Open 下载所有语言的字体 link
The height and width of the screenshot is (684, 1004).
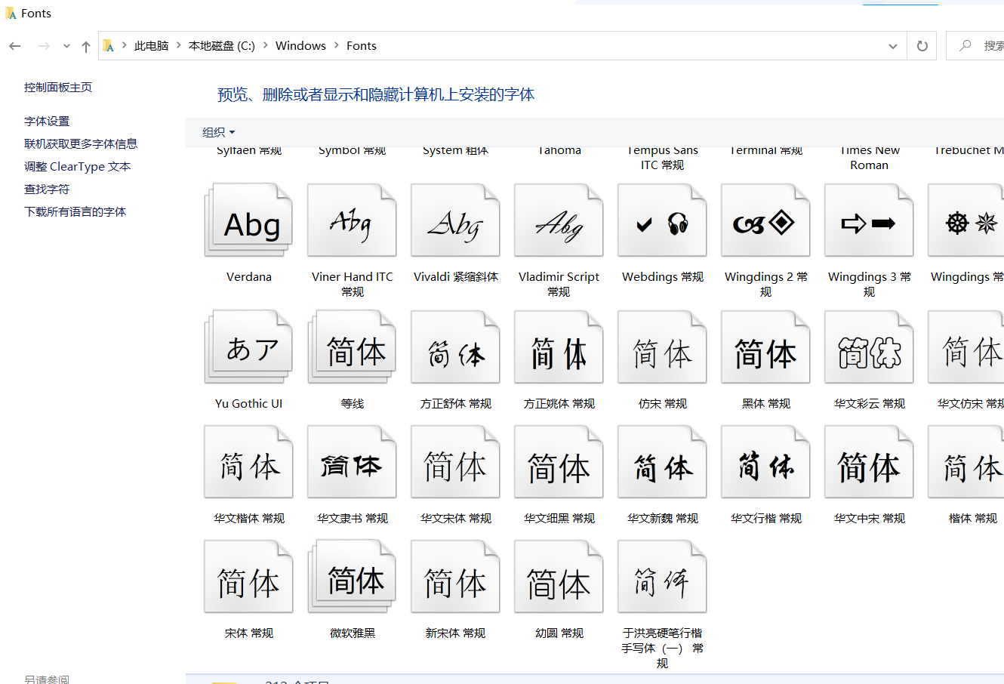click(x=75, y=212)
